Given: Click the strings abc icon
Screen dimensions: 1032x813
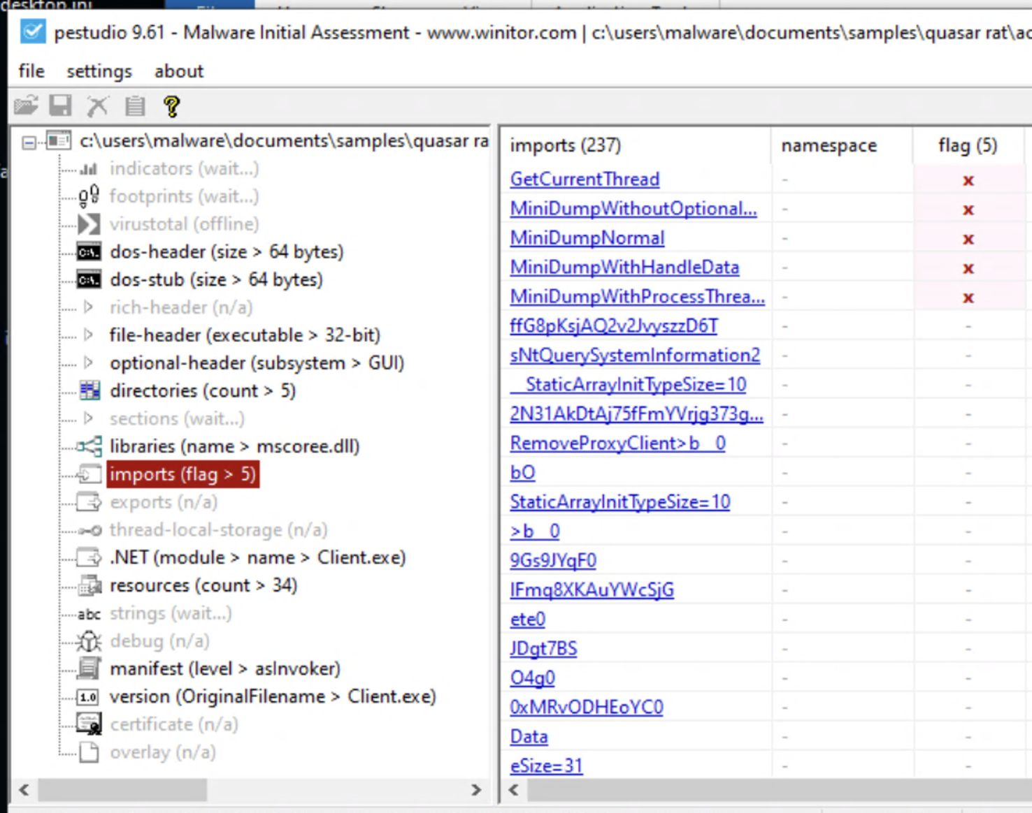Looking at the screenshot, I should coord(89,614).
